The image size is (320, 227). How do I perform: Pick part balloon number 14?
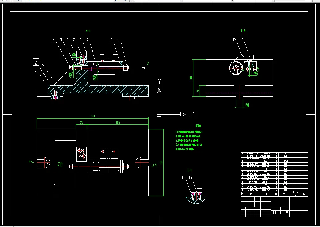pos(183,178)
